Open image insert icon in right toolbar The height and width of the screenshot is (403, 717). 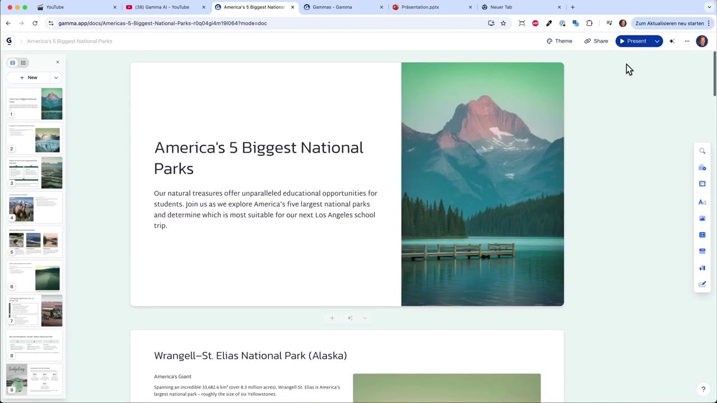(702, 218)
